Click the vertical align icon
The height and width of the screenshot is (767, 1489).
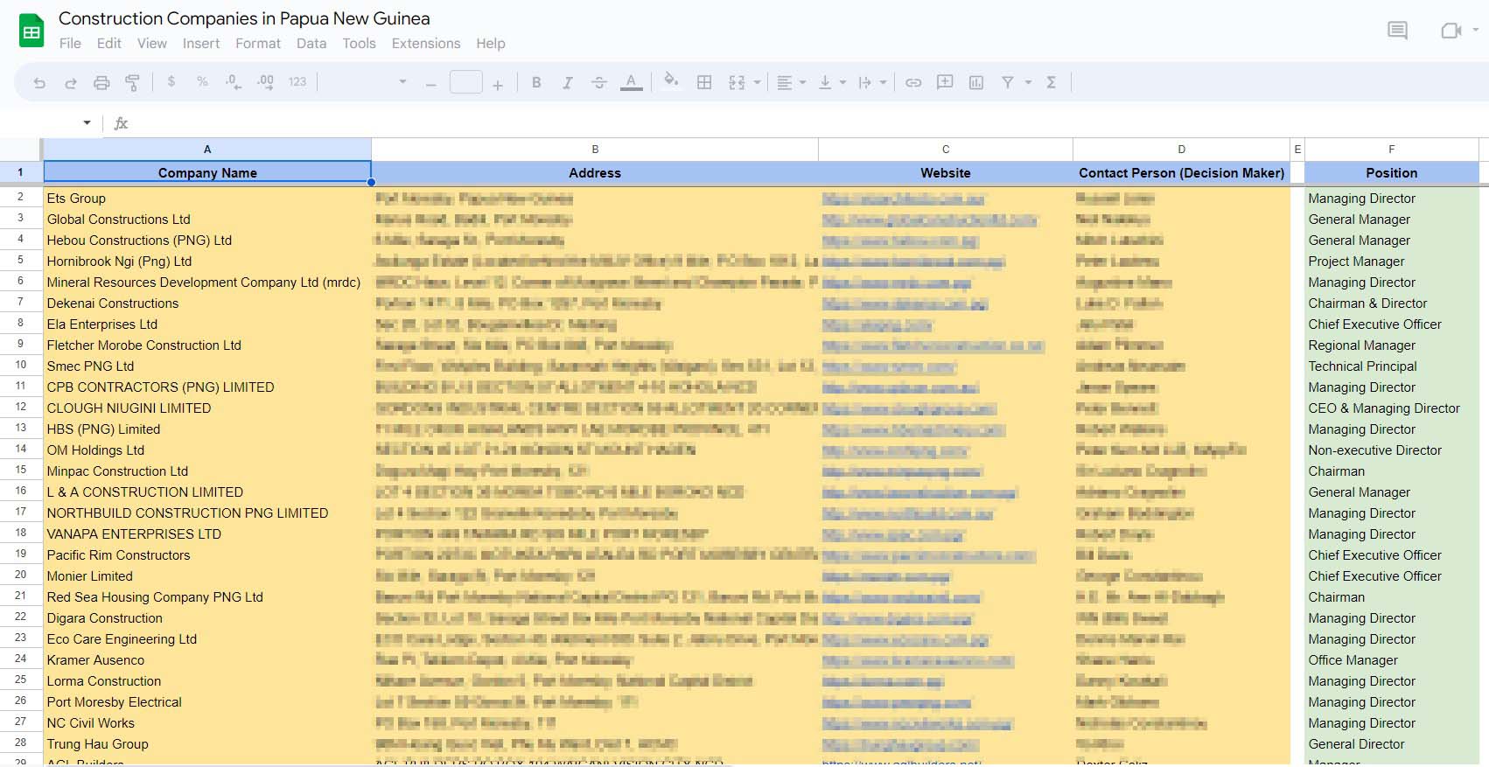point(824,82)
